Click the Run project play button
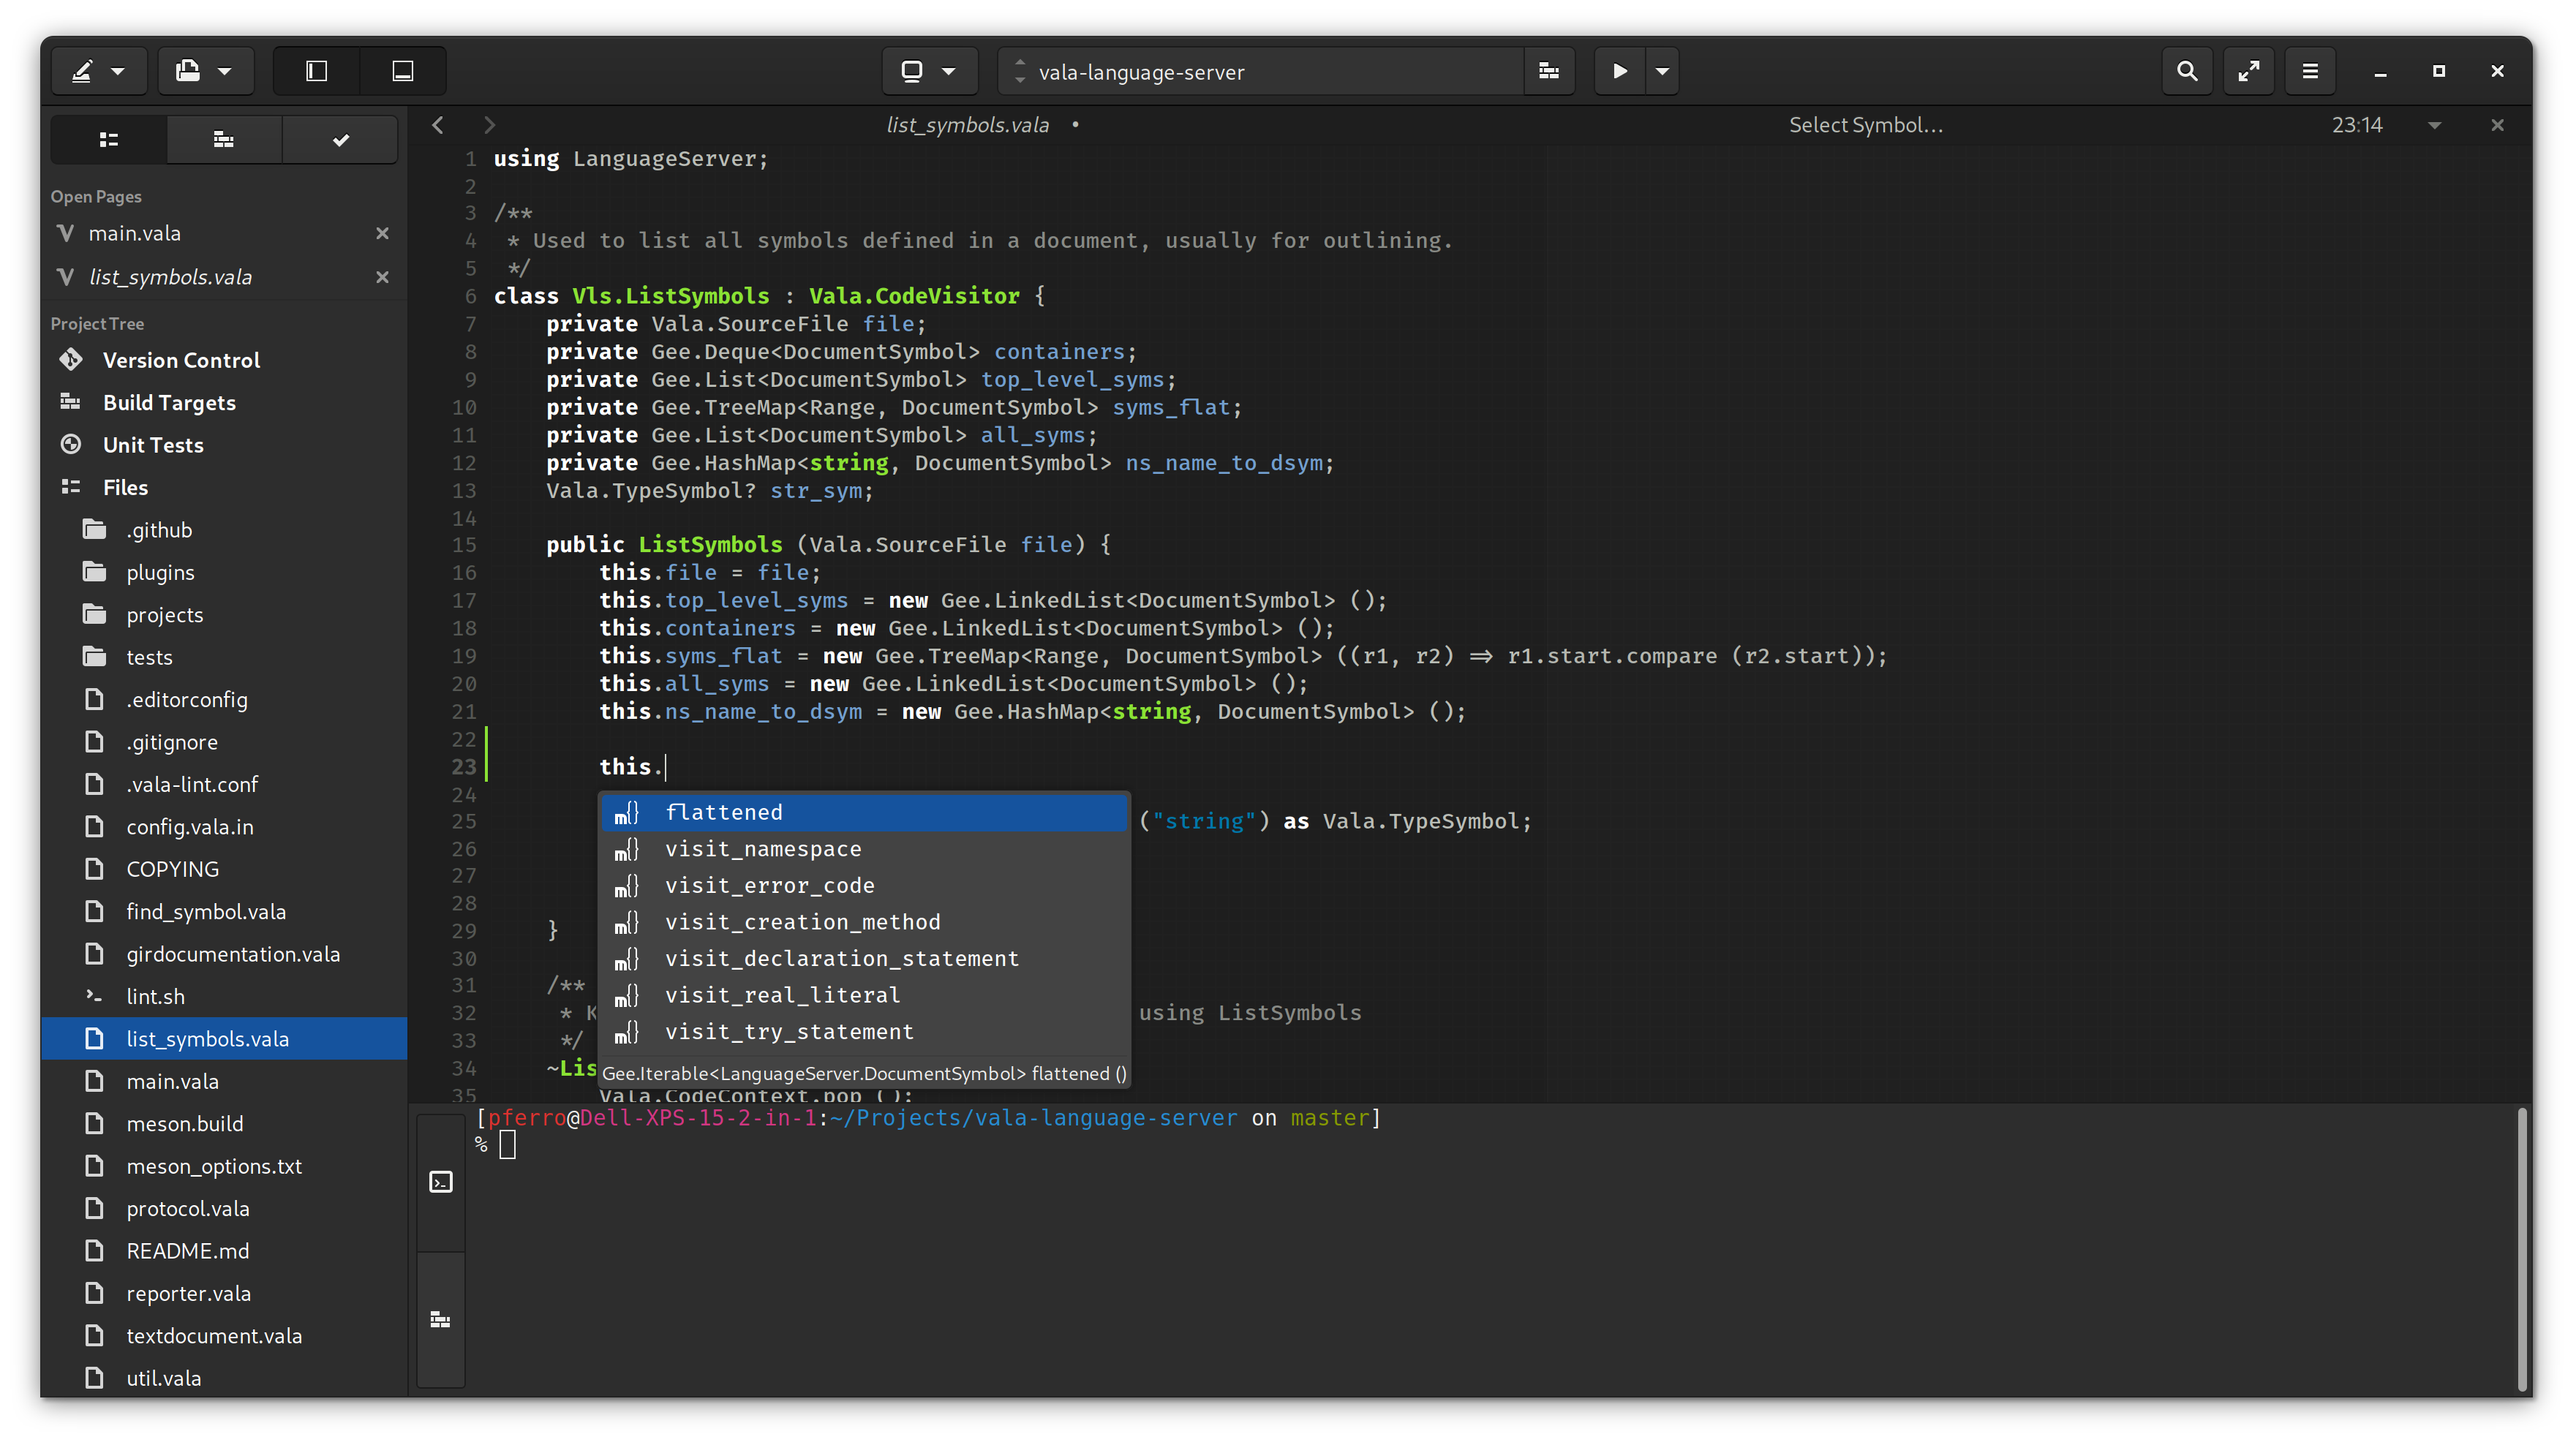 point(1619,71)
